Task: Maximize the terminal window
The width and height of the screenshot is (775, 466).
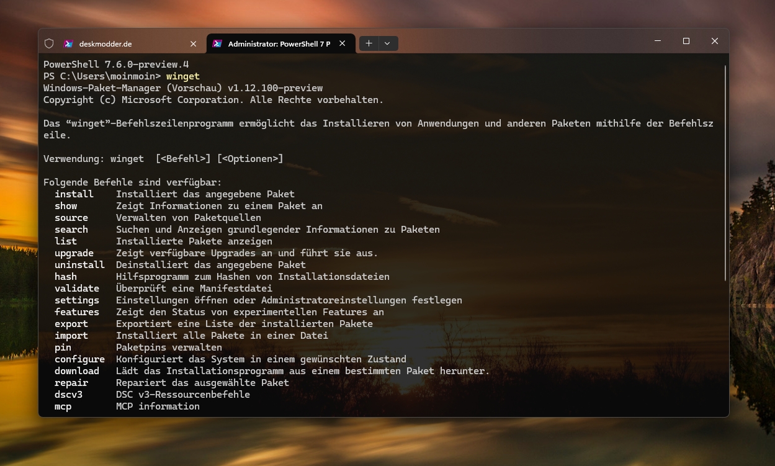Action: (686, 41)
